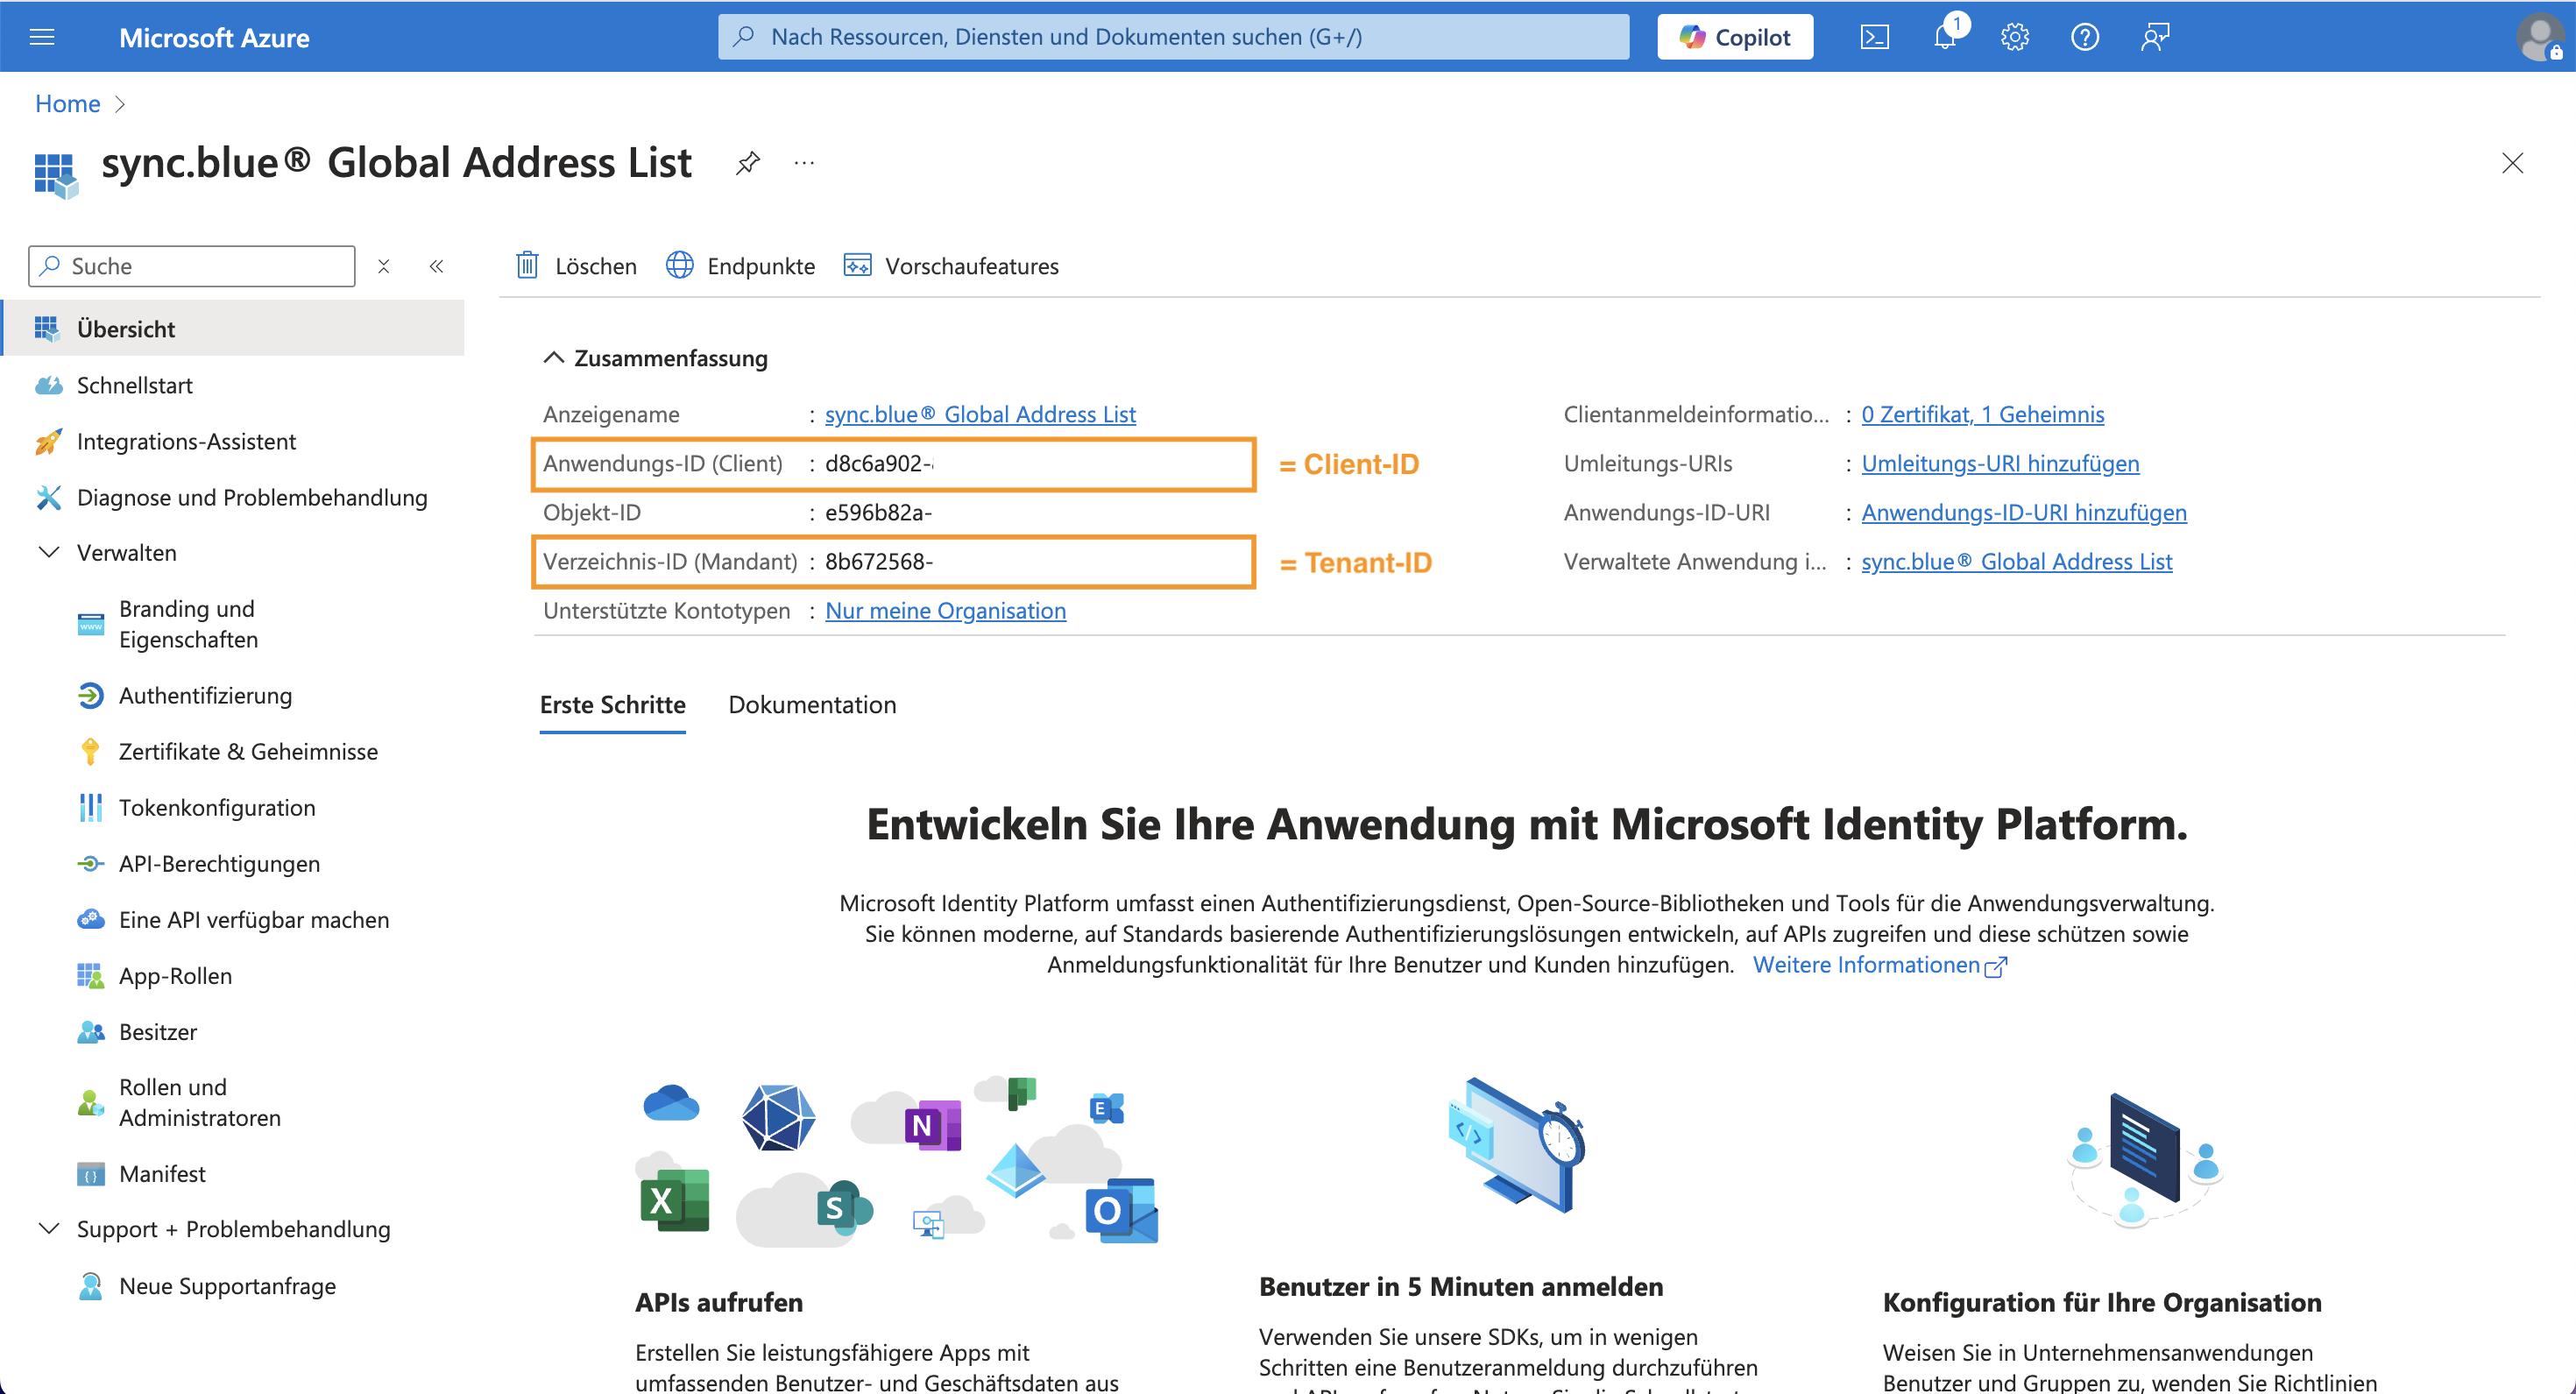The height and width of the screenshot is (1394, 2576).
Task: Open the feedback icon in header
Action: click(x=2155, y=37)
